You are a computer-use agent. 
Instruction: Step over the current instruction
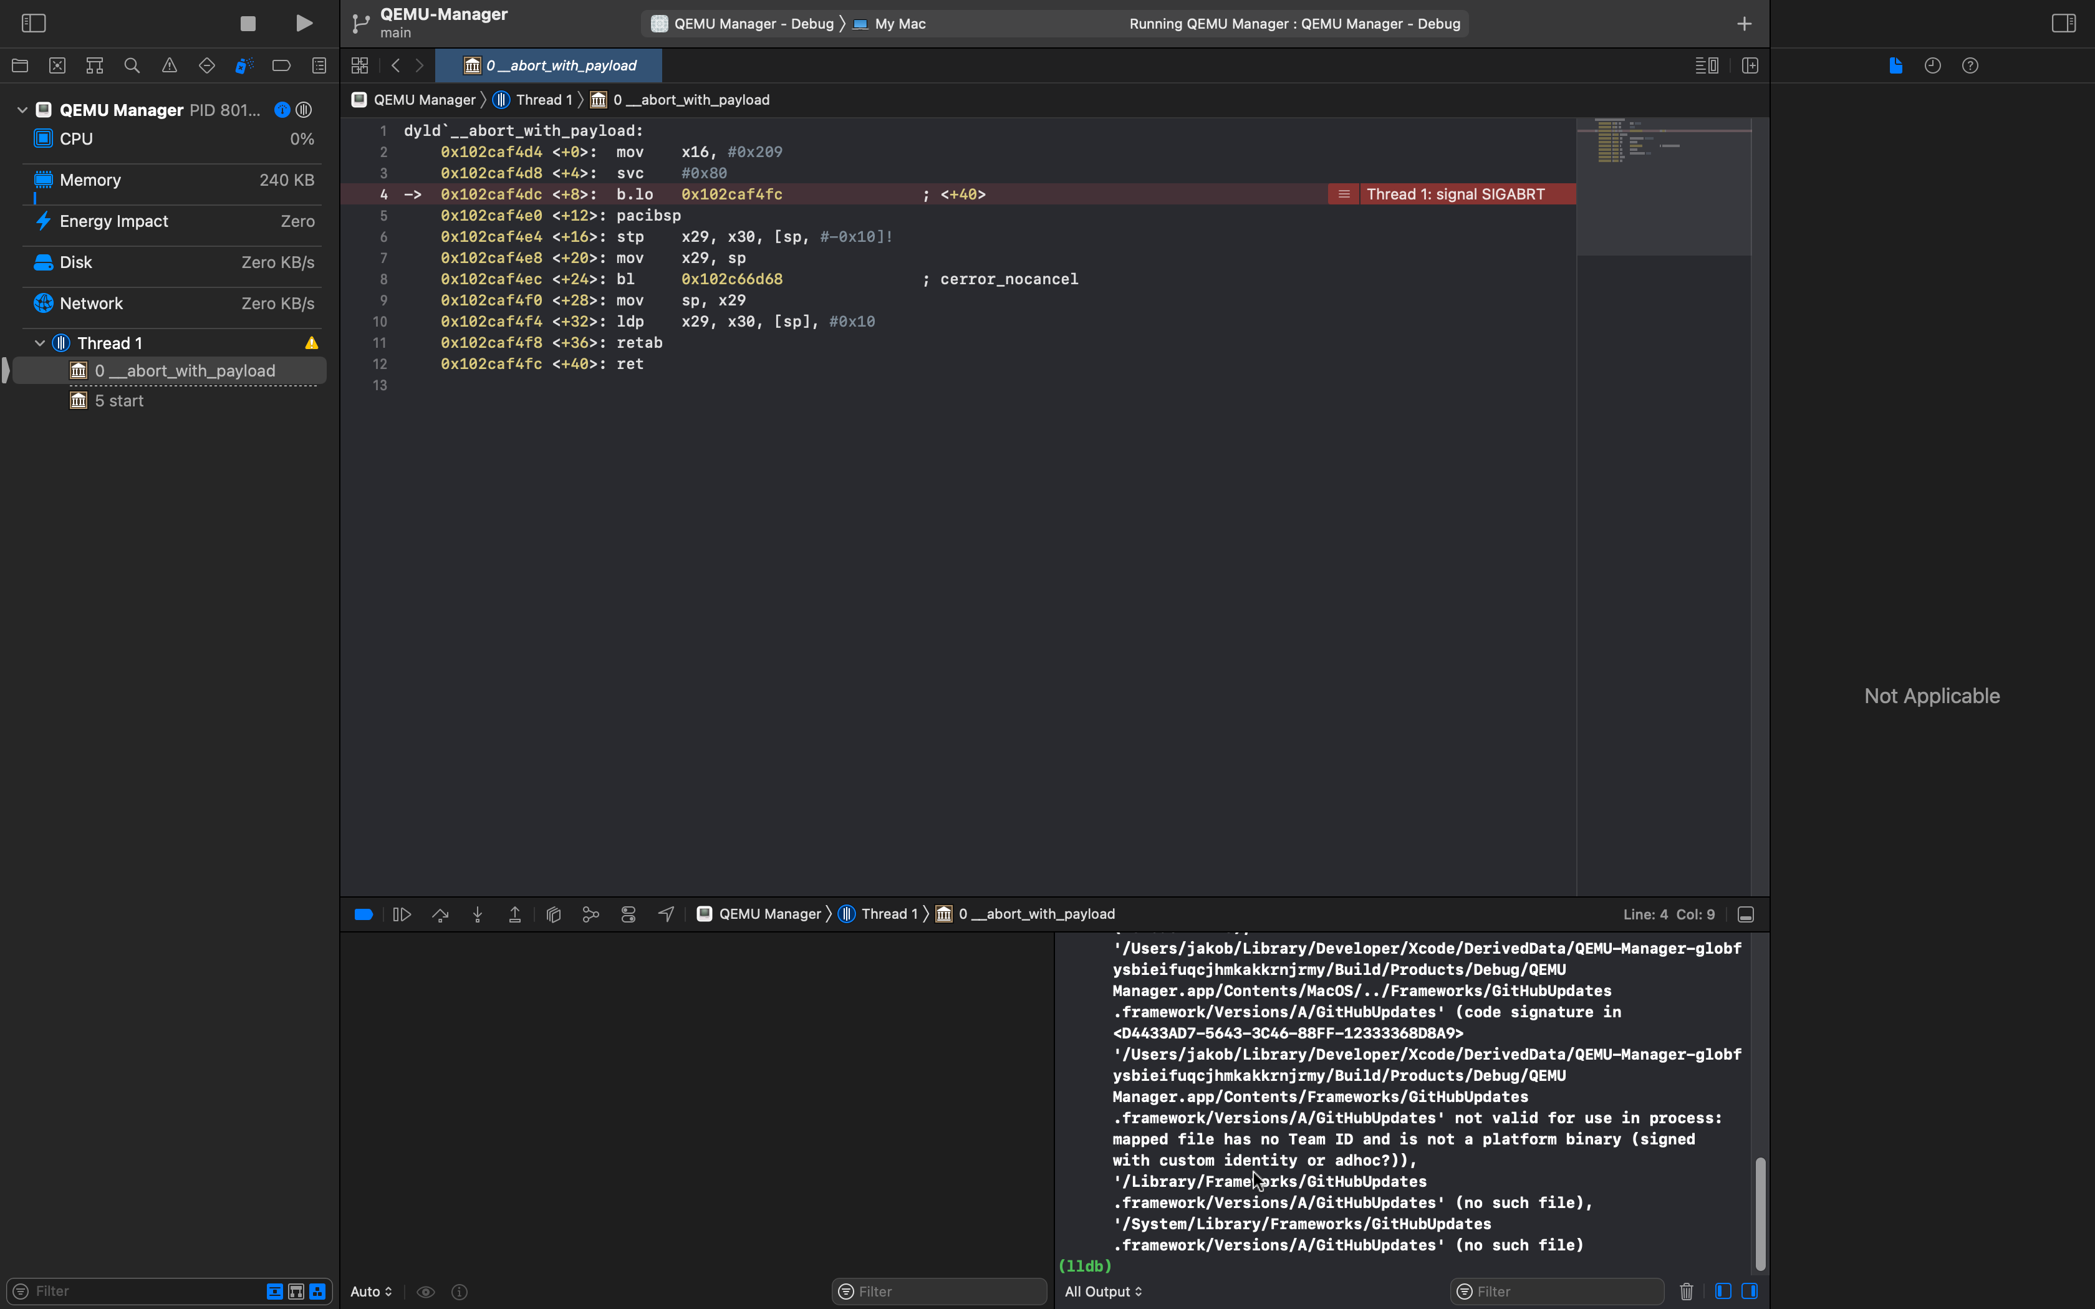click(440, 914)
